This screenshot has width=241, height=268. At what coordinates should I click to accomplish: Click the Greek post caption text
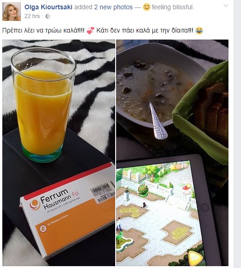coord(102,31)
